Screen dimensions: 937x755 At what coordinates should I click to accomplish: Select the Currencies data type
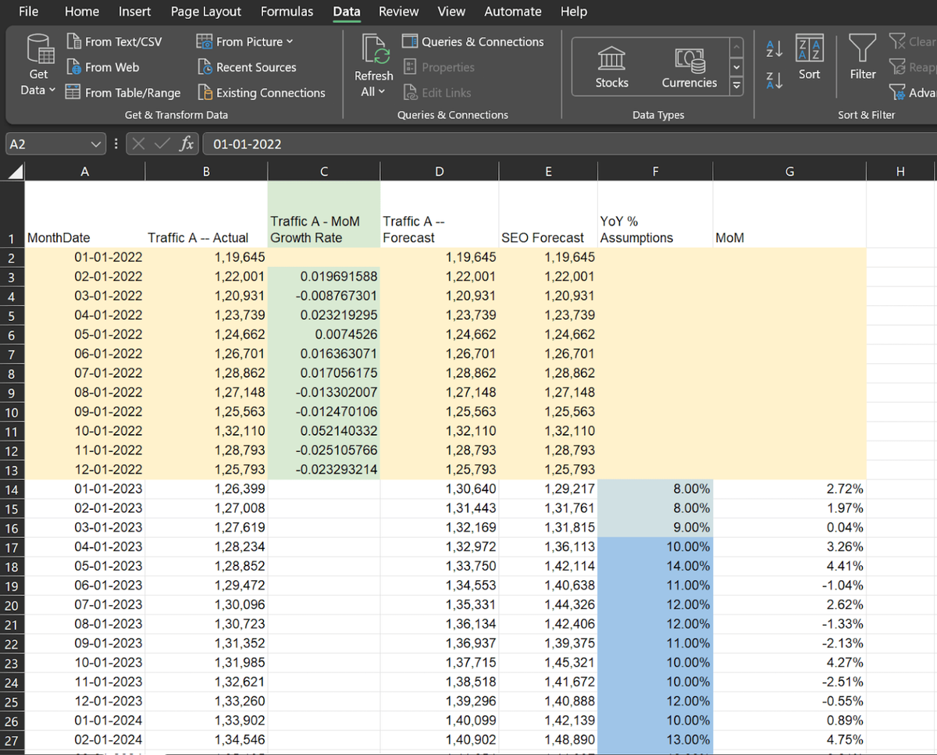689,67
